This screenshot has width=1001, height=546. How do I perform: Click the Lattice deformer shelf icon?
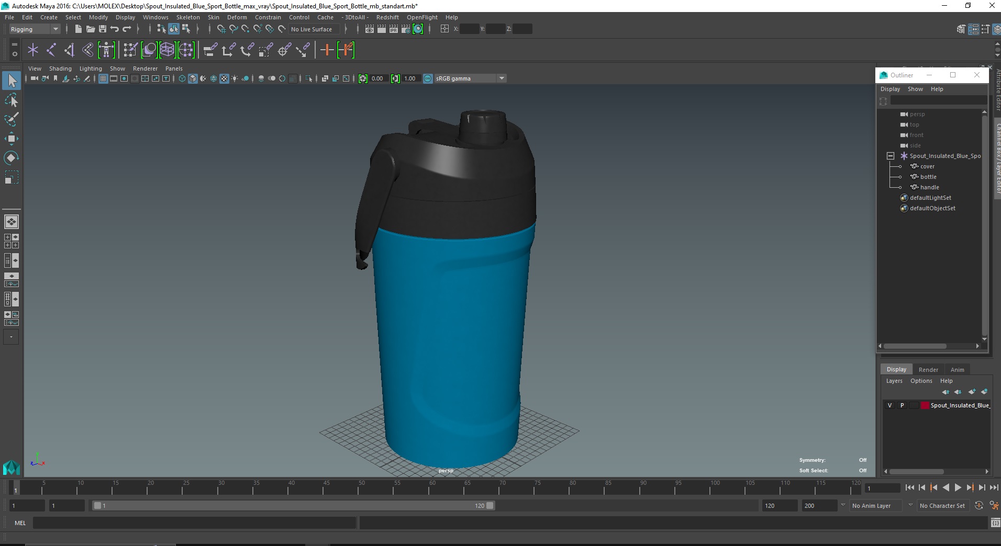[167, 50]
